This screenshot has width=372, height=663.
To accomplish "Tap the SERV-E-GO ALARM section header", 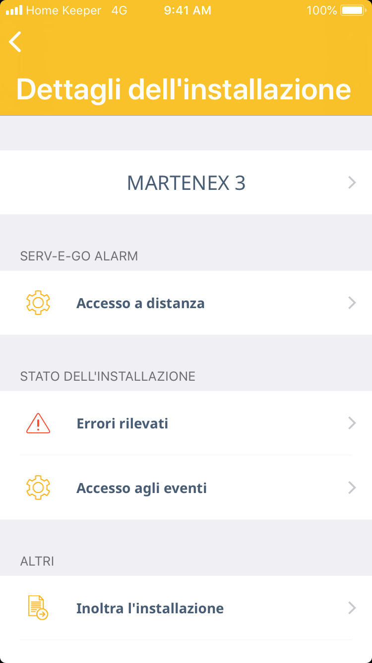I will 79,256.
